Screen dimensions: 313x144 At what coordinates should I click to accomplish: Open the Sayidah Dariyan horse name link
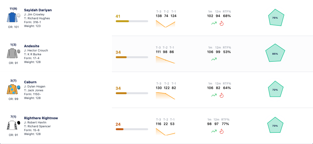point(38,10)
